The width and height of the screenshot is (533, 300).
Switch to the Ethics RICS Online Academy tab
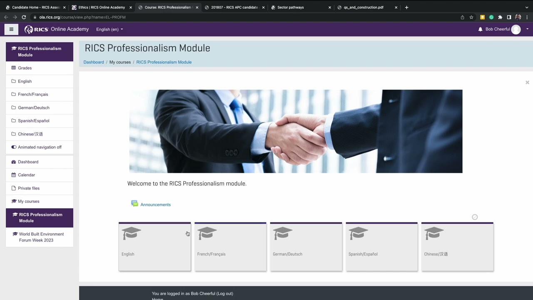click(101, 7)
